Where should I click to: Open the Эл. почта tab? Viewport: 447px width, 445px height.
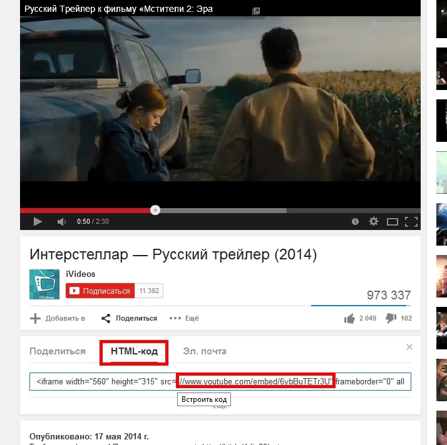tap(205, 351)
